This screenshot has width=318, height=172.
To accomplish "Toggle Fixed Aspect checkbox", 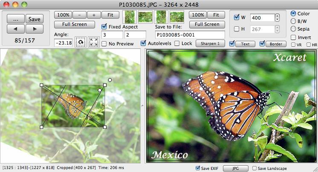I will 104,26.
